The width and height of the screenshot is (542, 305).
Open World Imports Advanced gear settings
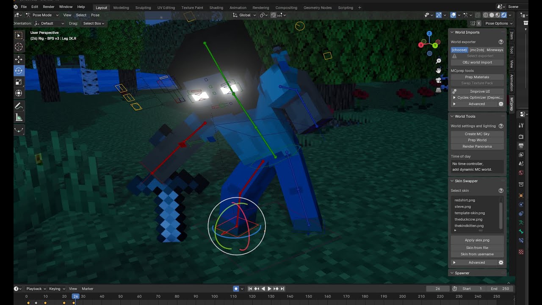(501, 104)
